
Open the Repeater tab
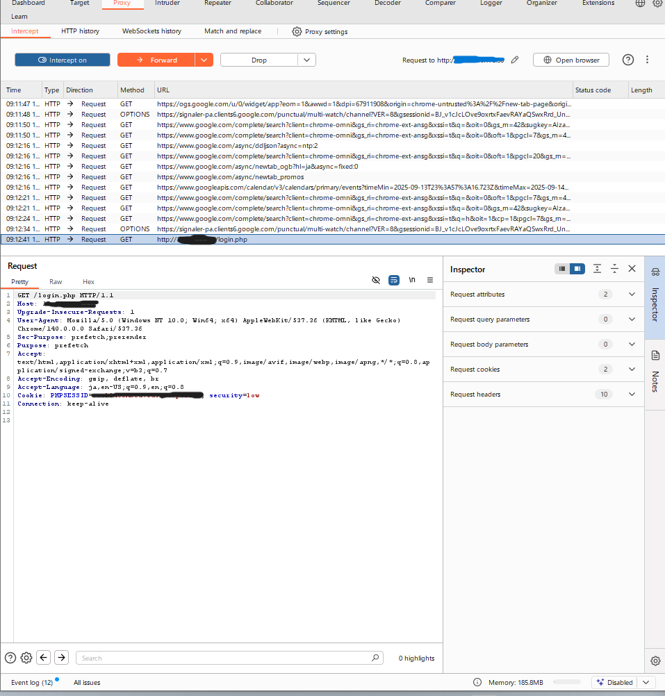coord(217,3)
